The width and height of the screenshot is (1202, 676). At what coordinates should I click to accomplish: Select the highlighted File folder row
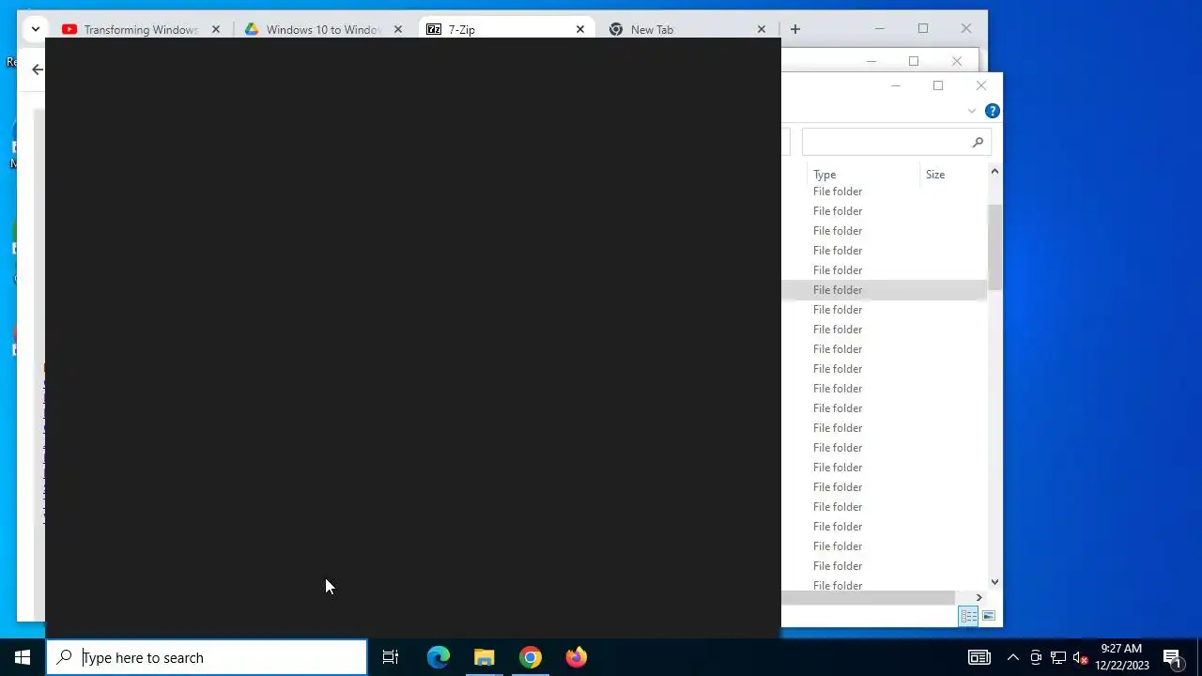884,290
